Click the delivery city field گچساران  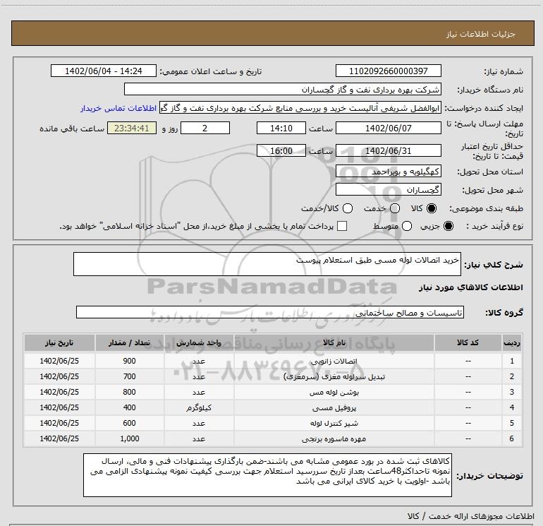coord(388,190)
